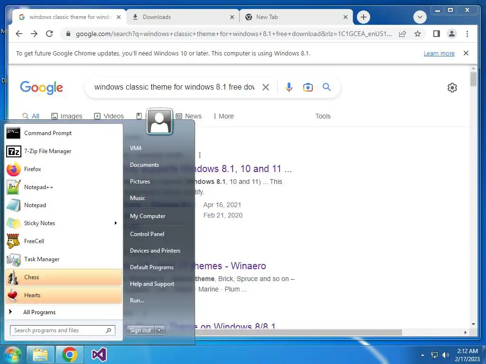The width and height of the screenshot is (486, 364).
Task: Open Notepad from the Start menu
Action: [x=64, y=205]
